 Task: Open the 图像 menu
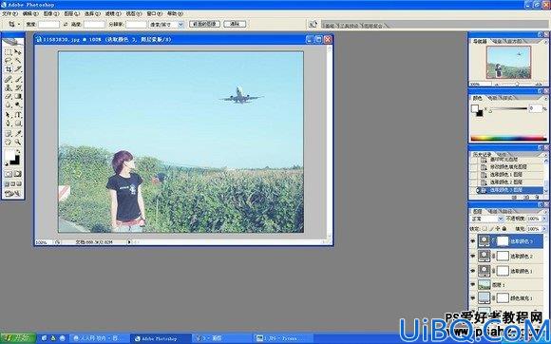pyautogui.click(x=51, y=13)
